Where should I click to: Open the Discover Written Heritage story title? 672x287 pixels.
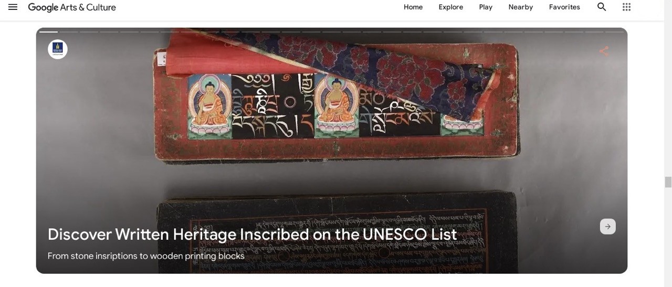tap(252, 234)
